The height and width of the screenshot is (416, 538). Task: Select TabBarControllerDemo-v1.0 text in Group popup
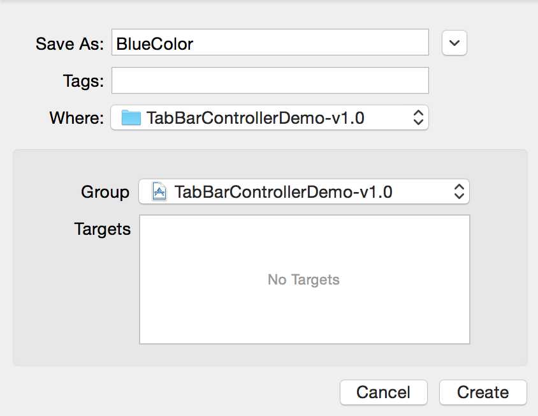point(283,192)
